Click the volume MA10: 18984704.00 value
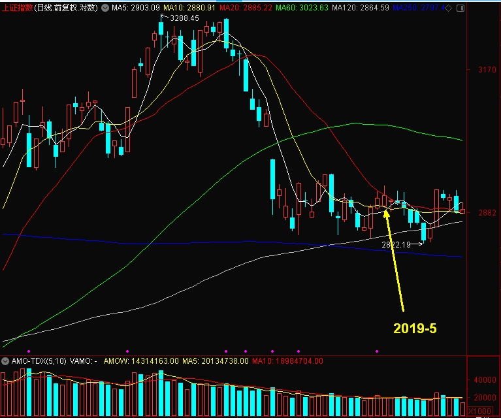Image resolution: width=501 pixels, height=418 pixels. click(x=287, y=361)
